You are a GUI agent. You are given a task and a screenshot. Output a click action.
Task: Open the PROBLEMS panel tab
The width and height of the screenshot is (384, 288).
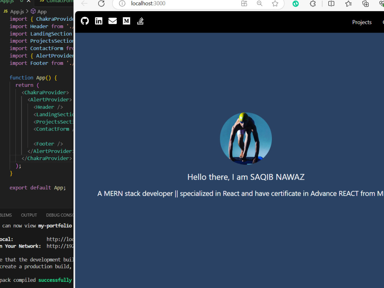tap(6, 215)
